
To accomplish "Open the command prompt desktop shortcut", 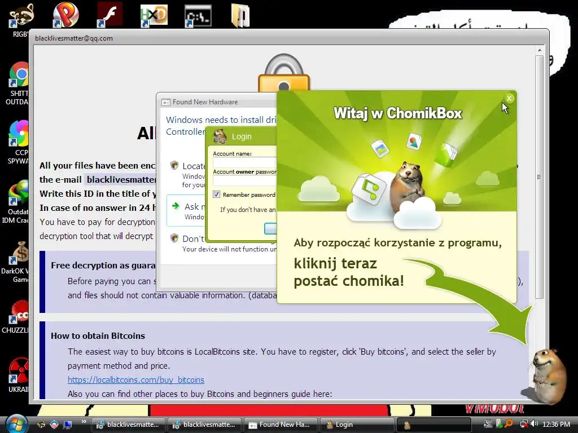I will [198, 15].
